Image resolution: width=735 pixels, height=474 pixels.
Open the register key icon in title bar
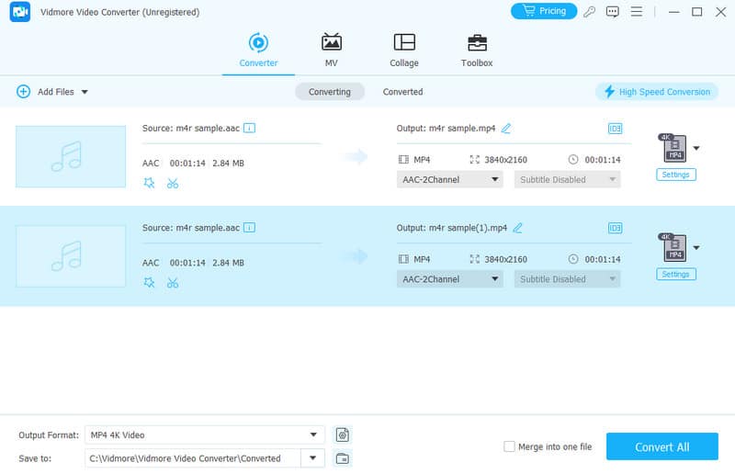590,12
